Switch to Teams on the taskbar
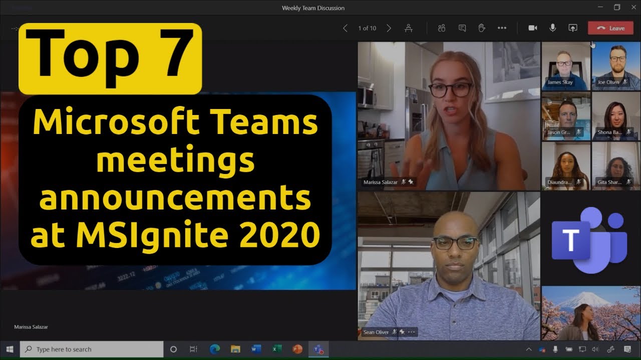This screenshot has width=641, height=360. point(318,349)
